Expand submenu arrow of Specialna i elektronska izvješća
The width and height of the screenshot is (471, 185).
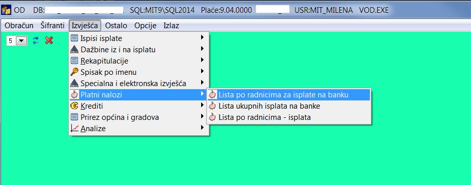click(x=203, y=83)
